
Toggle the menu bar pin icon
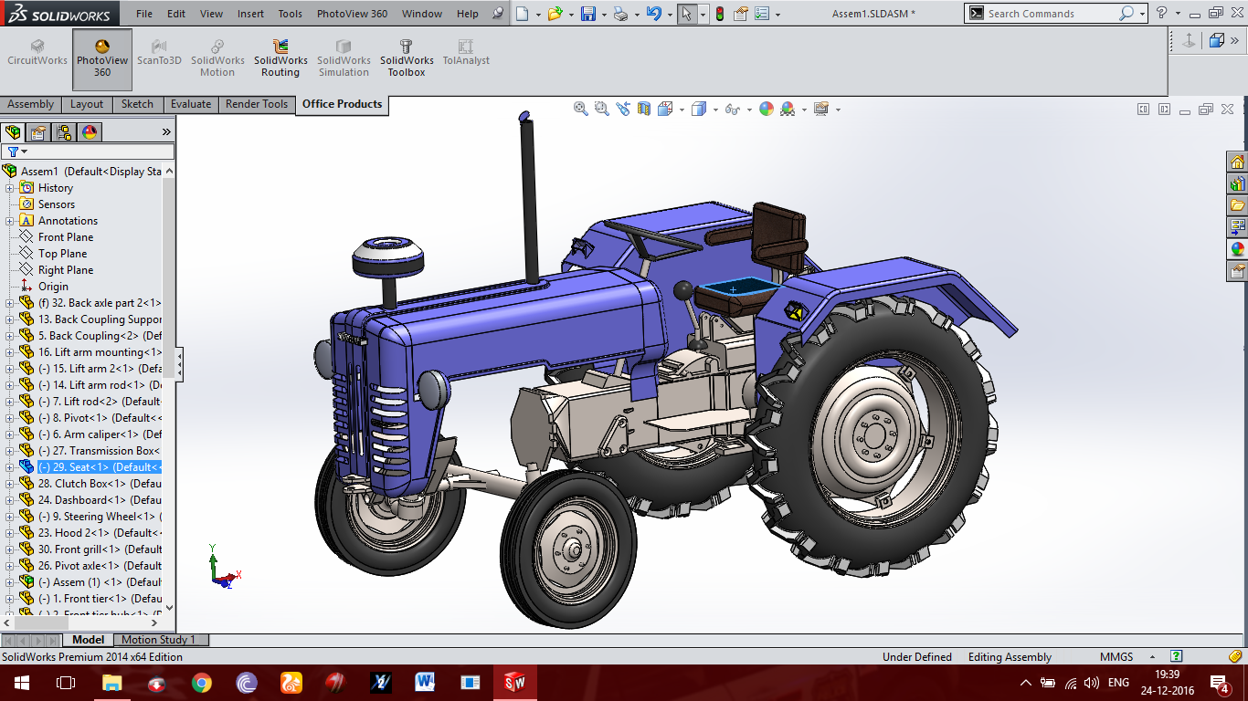[x=497, y=14]
